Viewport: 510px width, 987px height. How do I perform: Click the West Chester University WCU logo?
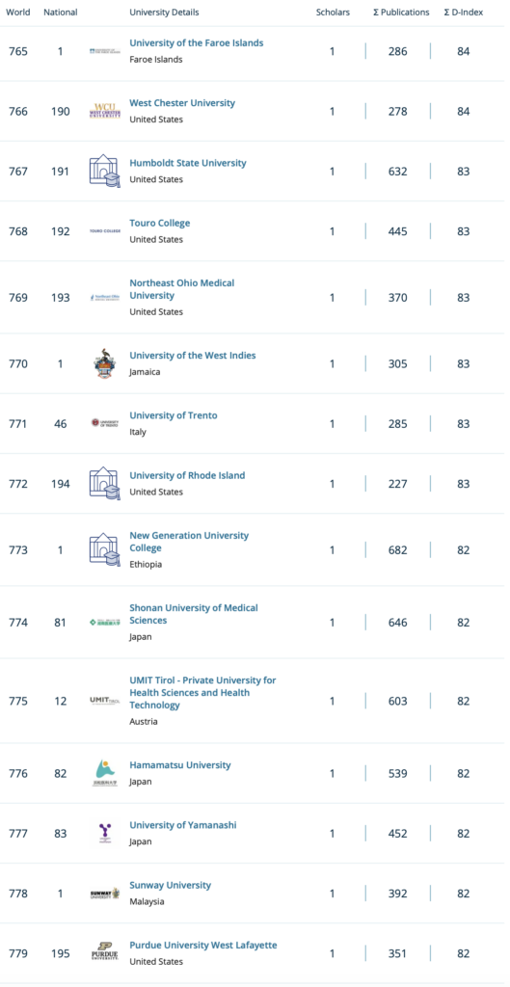pos(104,112)
